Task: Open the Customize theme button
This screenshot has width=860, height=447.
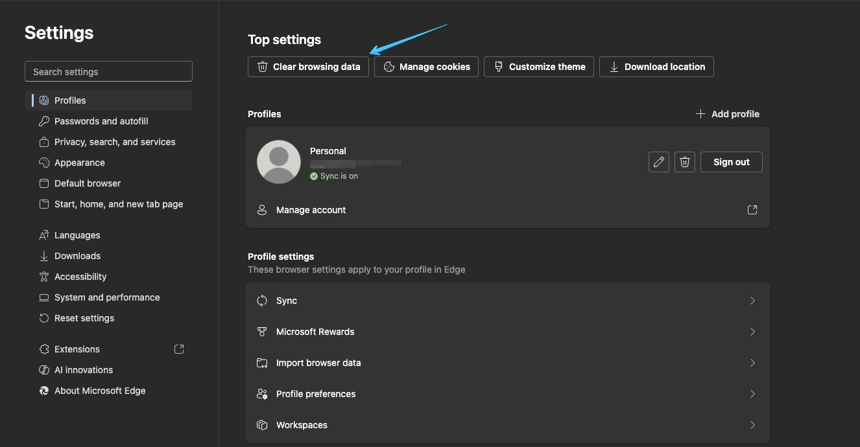Action: coord(539,67)
